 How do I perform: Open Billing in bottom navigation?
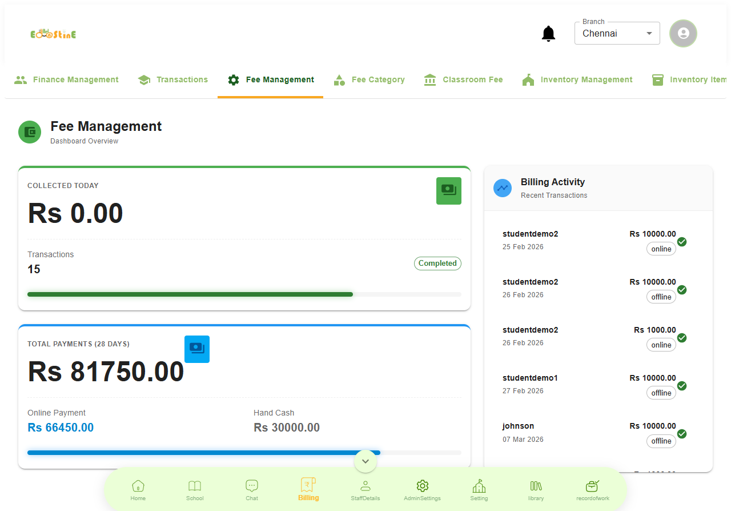point(308,489)
